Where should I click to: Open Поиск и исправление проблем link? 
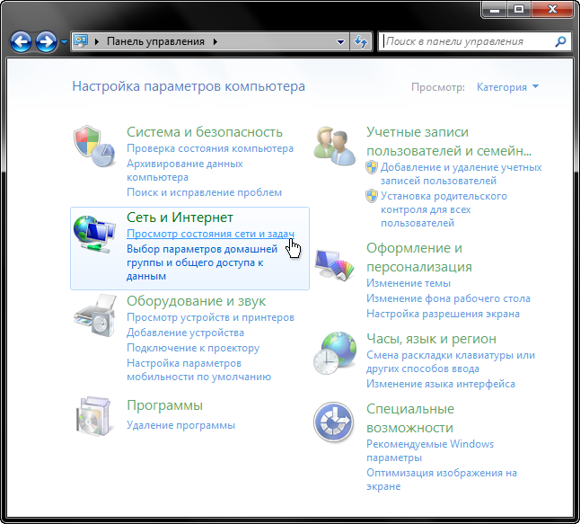204,192
